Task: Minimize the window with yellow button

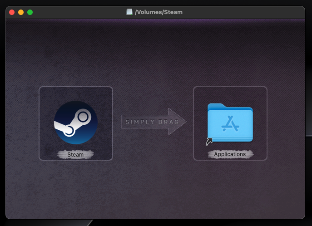Action: click(21, 12)
